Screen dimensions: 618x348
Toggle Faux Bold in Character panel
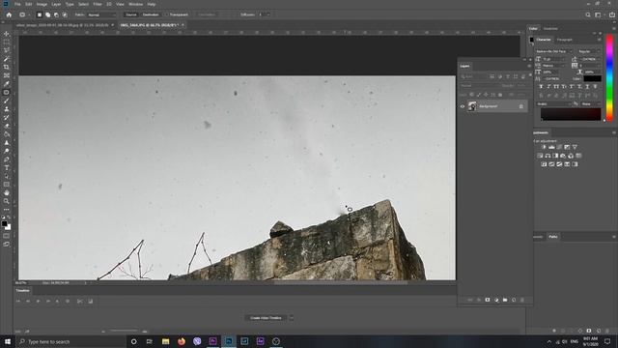(541, 86)
